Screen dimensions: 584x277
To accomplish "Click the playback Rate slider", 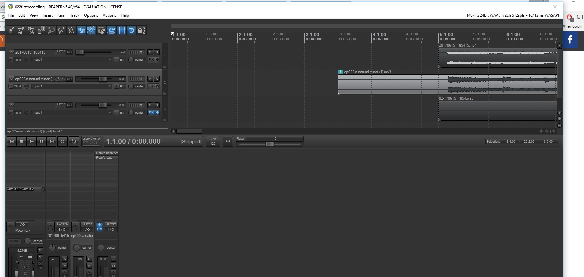I will [270, 144].
